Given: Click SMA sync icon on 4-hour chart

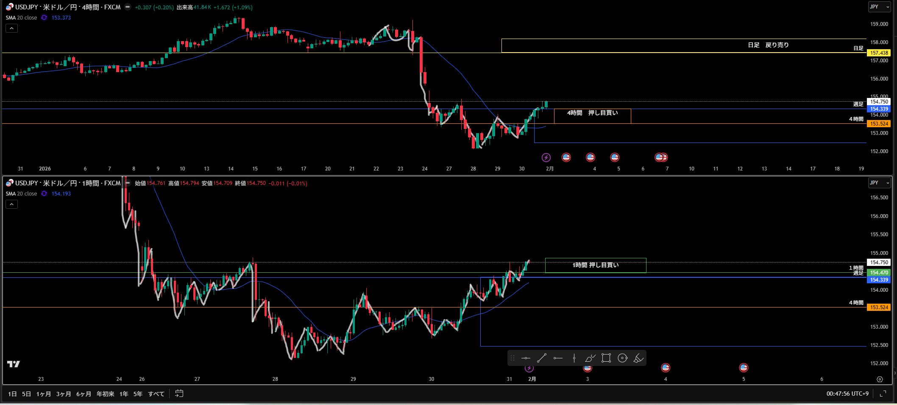Looking at the screenshot, I should tap(44, 18).
